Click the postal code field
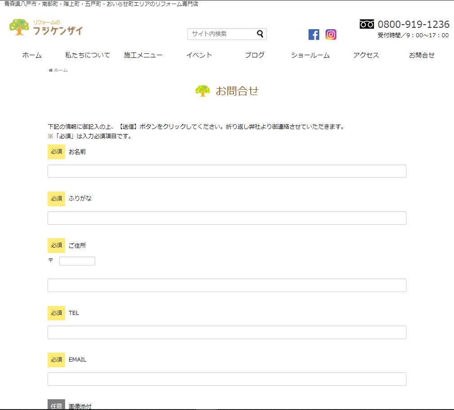The image size is (454, 410). coord(77,261)
